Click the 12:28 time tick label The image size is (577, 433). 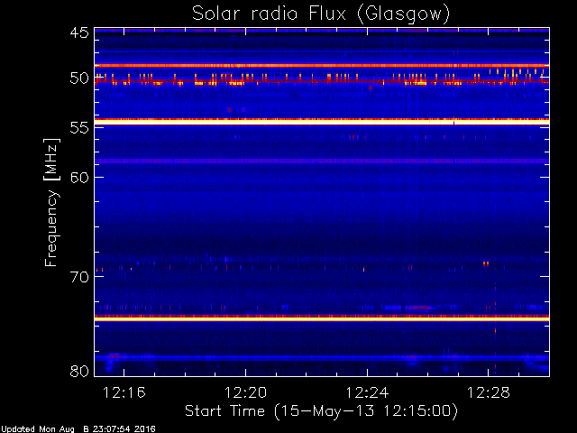[x=489, y=392]
